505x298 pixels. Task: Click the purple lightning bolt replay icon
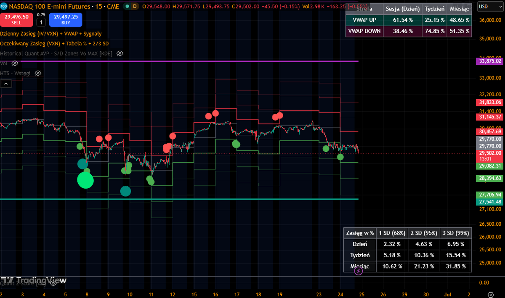coord(359,271)
